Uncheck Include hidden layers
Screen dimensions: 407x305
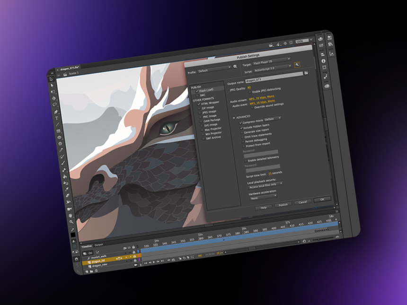point(241,128)
